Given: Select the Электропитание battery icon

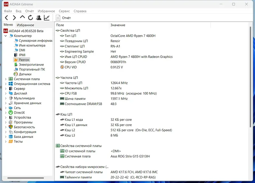Looking at the screenshot, I should coord(16,65).
